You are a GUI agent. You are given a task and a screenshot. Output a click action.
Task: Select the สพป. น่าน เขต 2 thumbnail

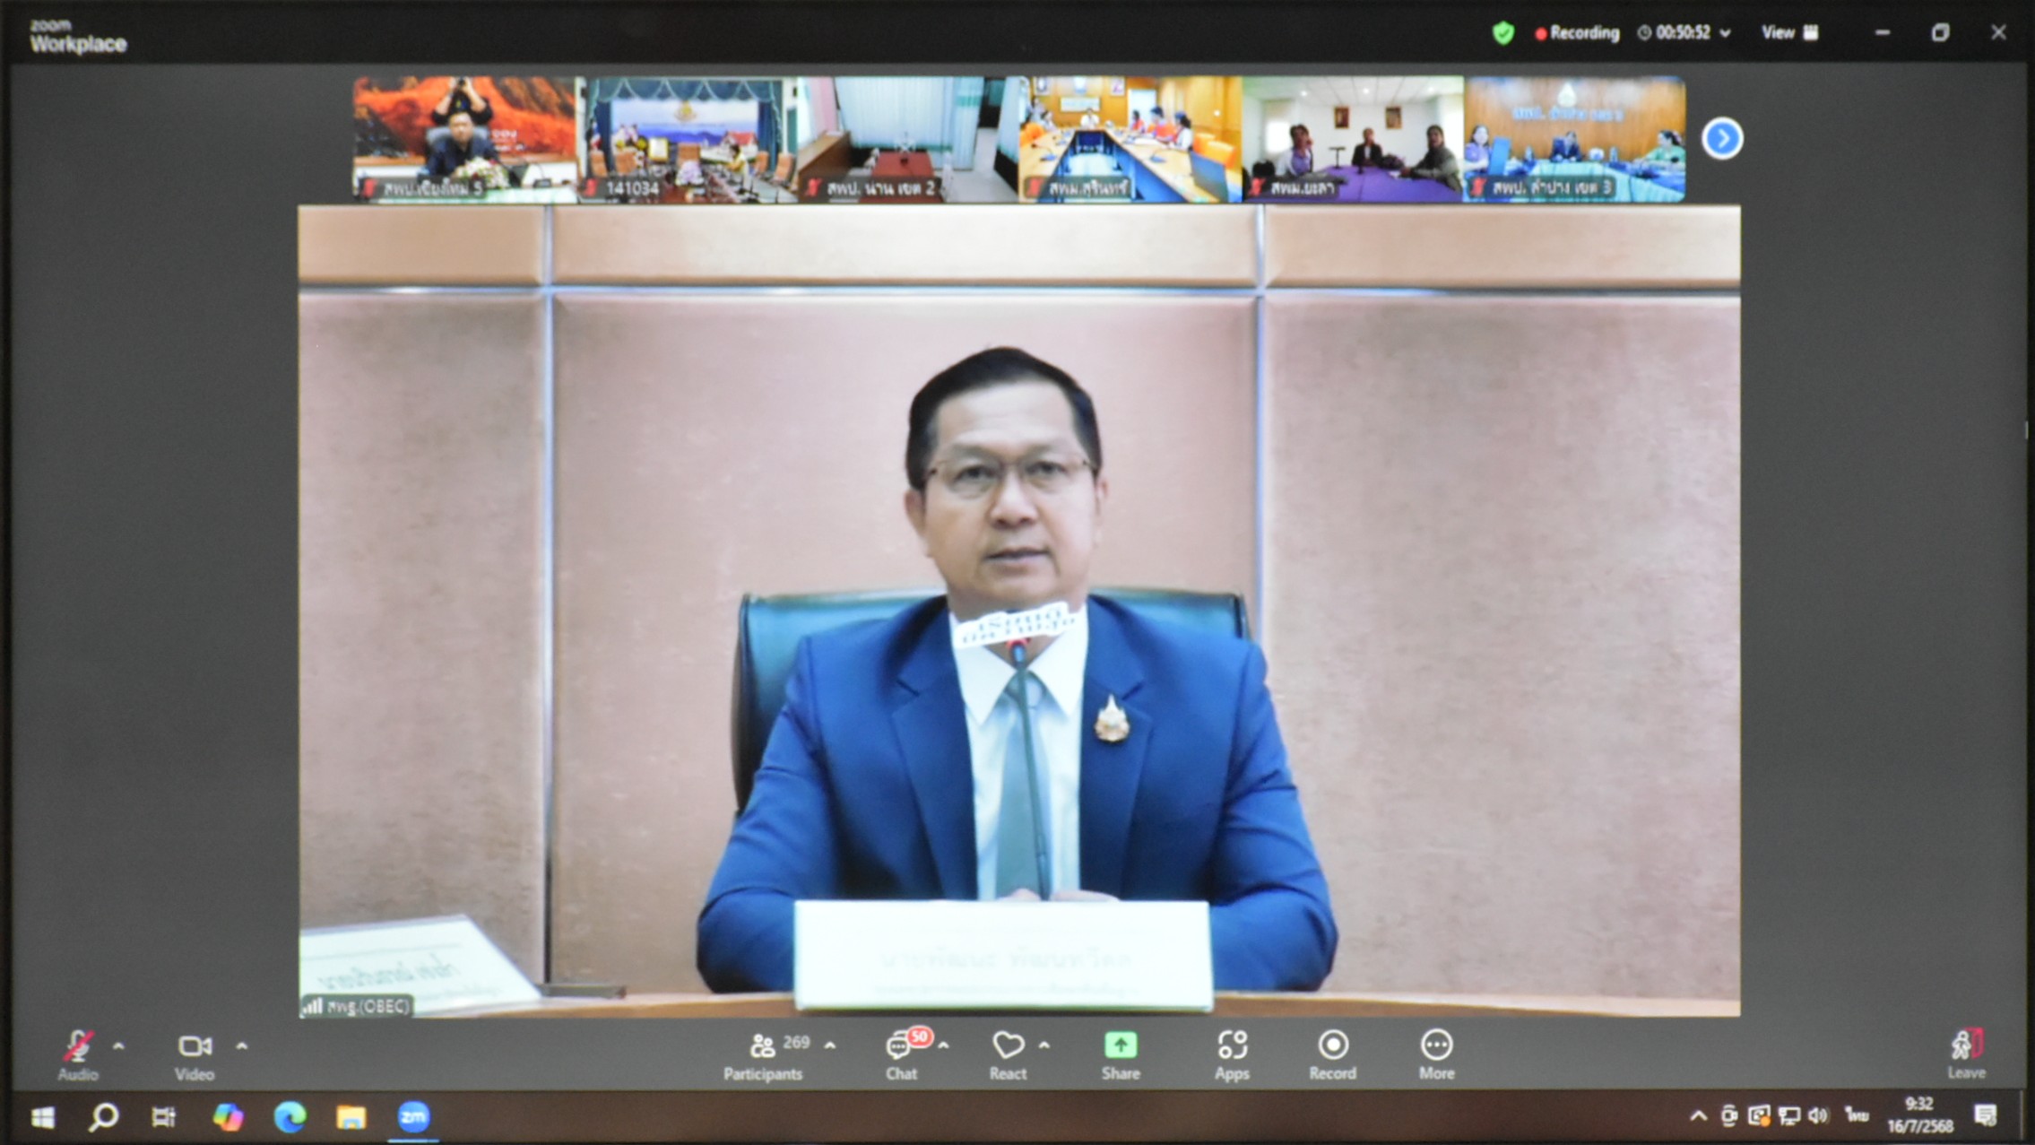(908, 139)
